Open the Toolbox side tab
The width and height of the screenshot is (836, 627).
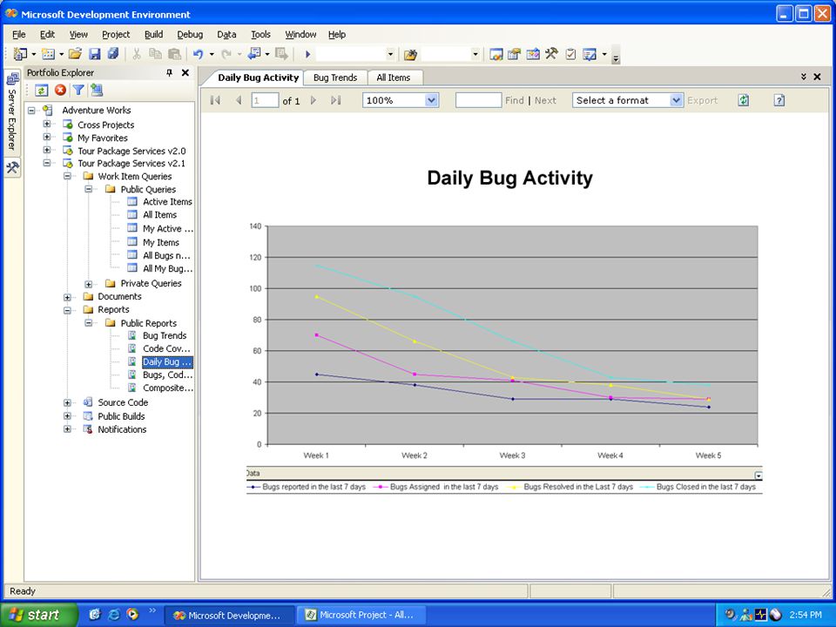point(12,167)
